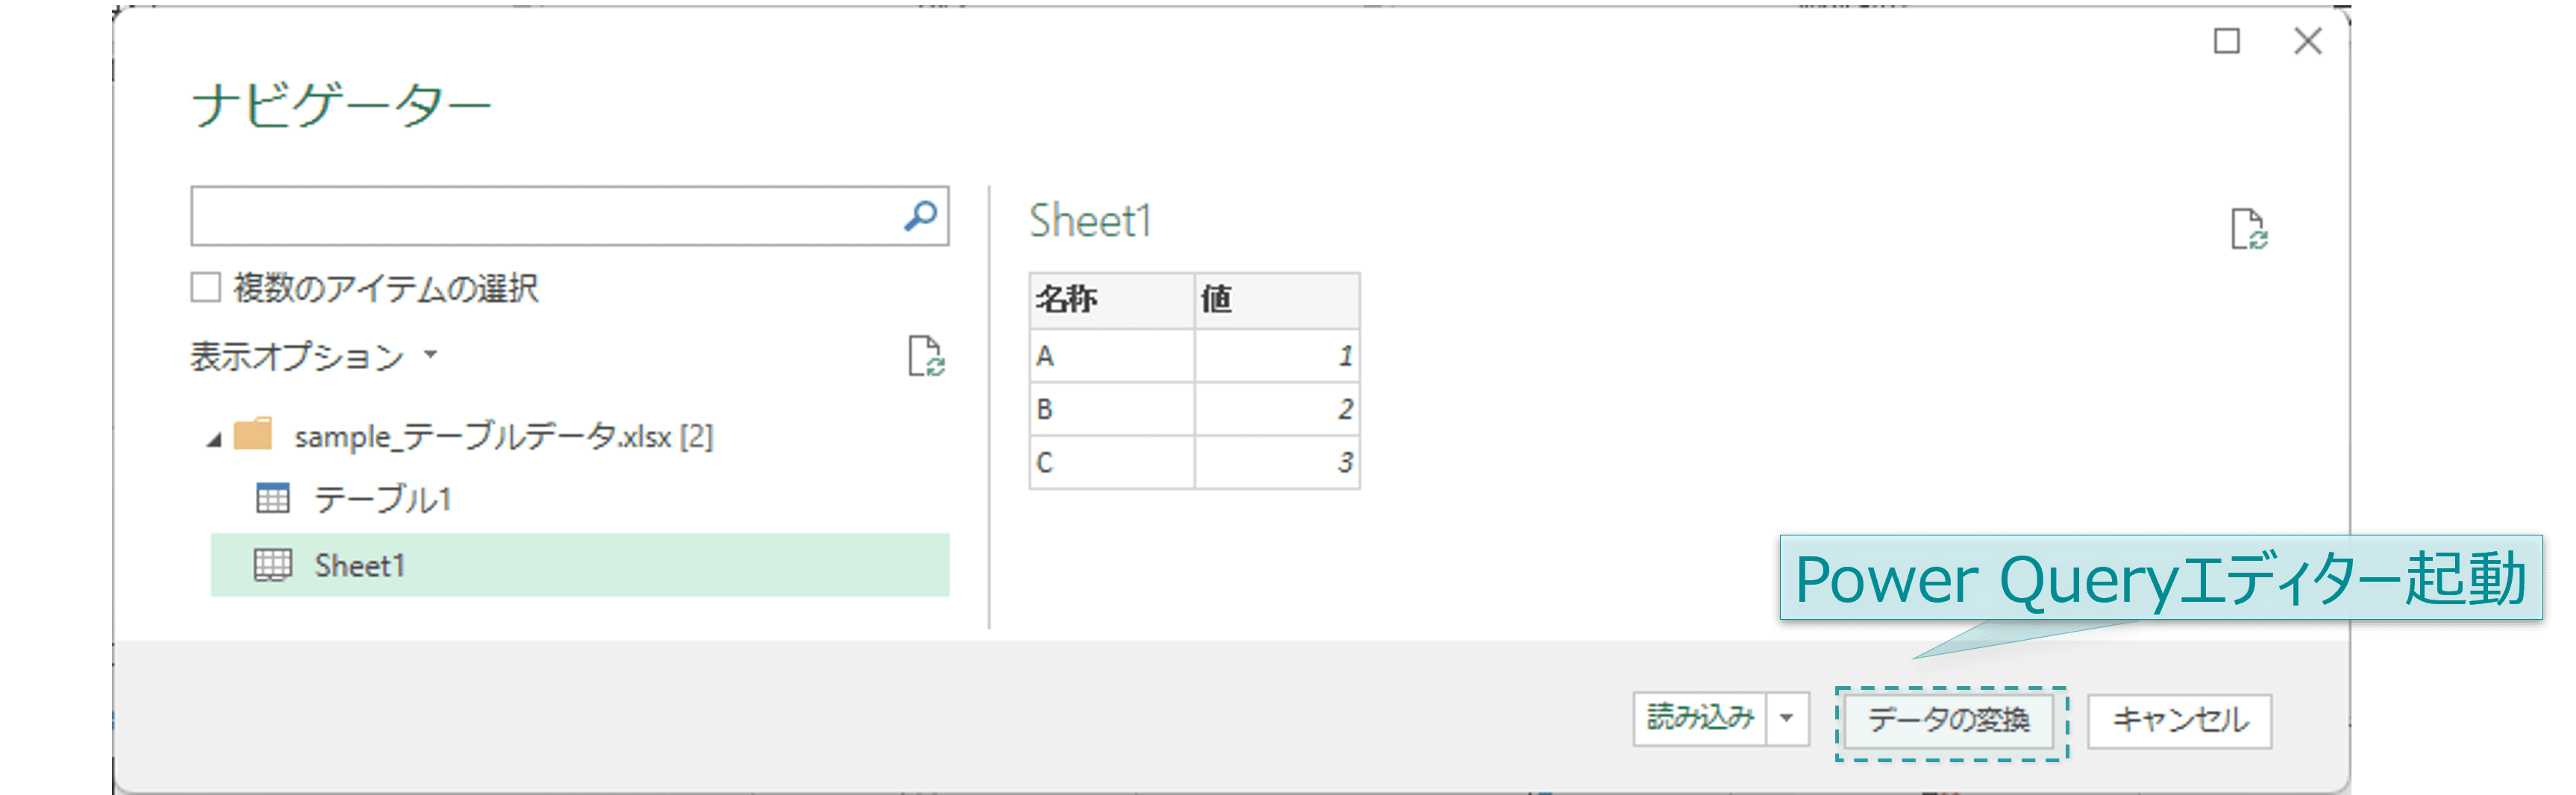The height and width of the screenshot is (795, 2576).
Task: Click the preview refresh icon at right
Action: click(2248, 229)
